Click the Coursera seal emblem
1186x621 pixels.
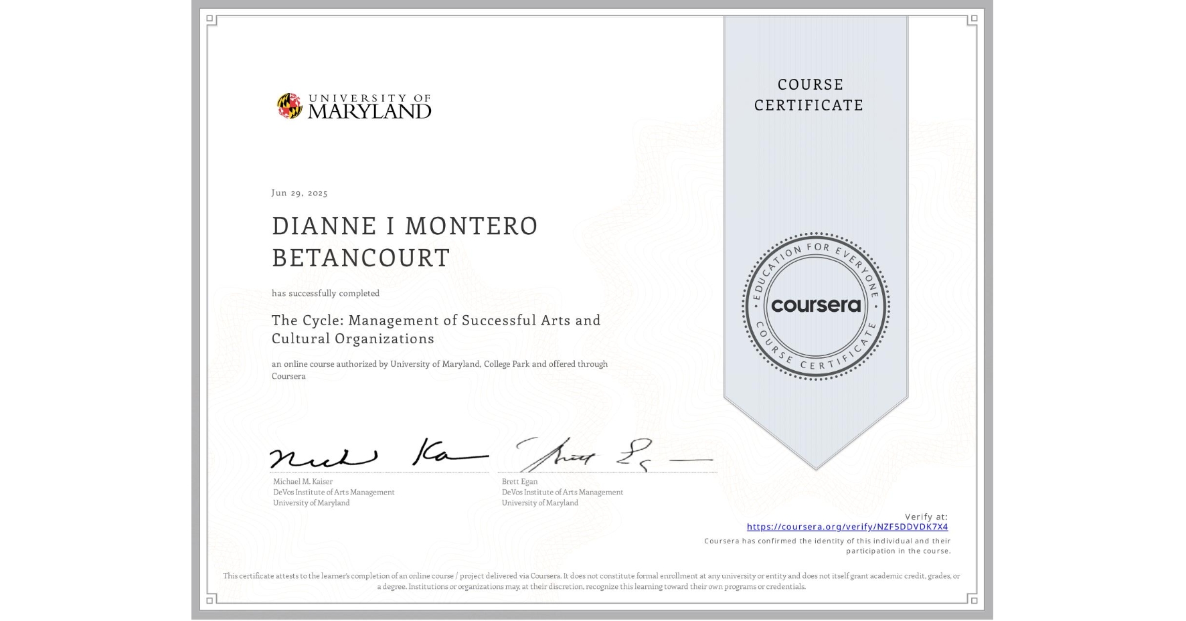pos(815,306)
